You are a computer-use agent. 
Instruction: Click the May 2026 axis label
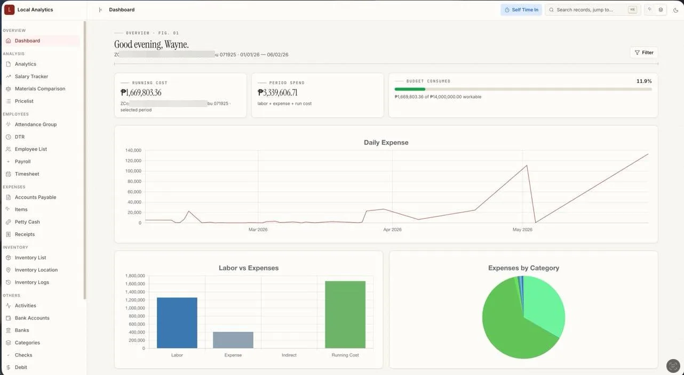coord(522,230)
